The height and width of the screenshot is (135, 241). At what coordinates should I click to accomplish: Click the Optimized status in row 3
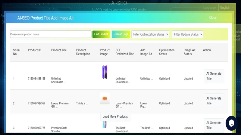tap(164, 128)
